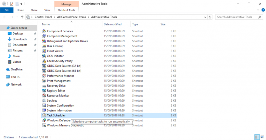Open recent locations dropdown arrow
This screenshot has width=266, height=140.
point(17,17)
